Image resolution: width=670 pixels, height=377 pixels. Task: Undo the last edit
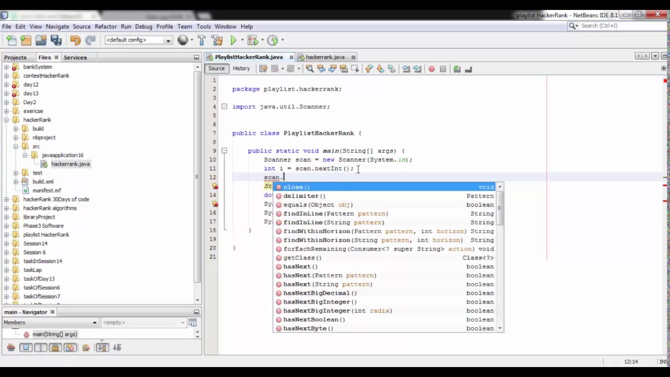pyautogui.click(x=75, y=40)
